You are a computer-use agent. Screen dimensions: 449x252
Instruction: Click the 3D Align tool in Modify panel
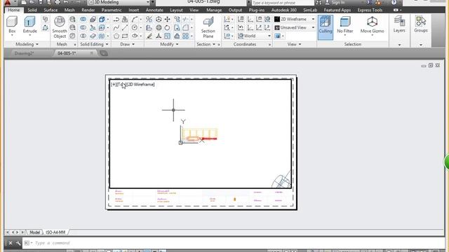click(x=149, y=28)
